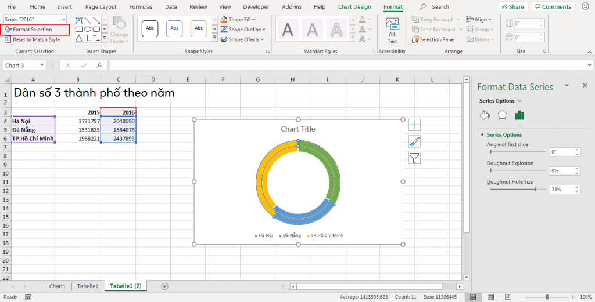Screen dimensions: 595x302
Task: Expand the Series Options dropdown arrow
Action: (519, 101)
